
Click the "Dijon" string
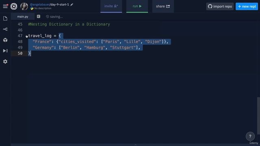tap(153, 42)
